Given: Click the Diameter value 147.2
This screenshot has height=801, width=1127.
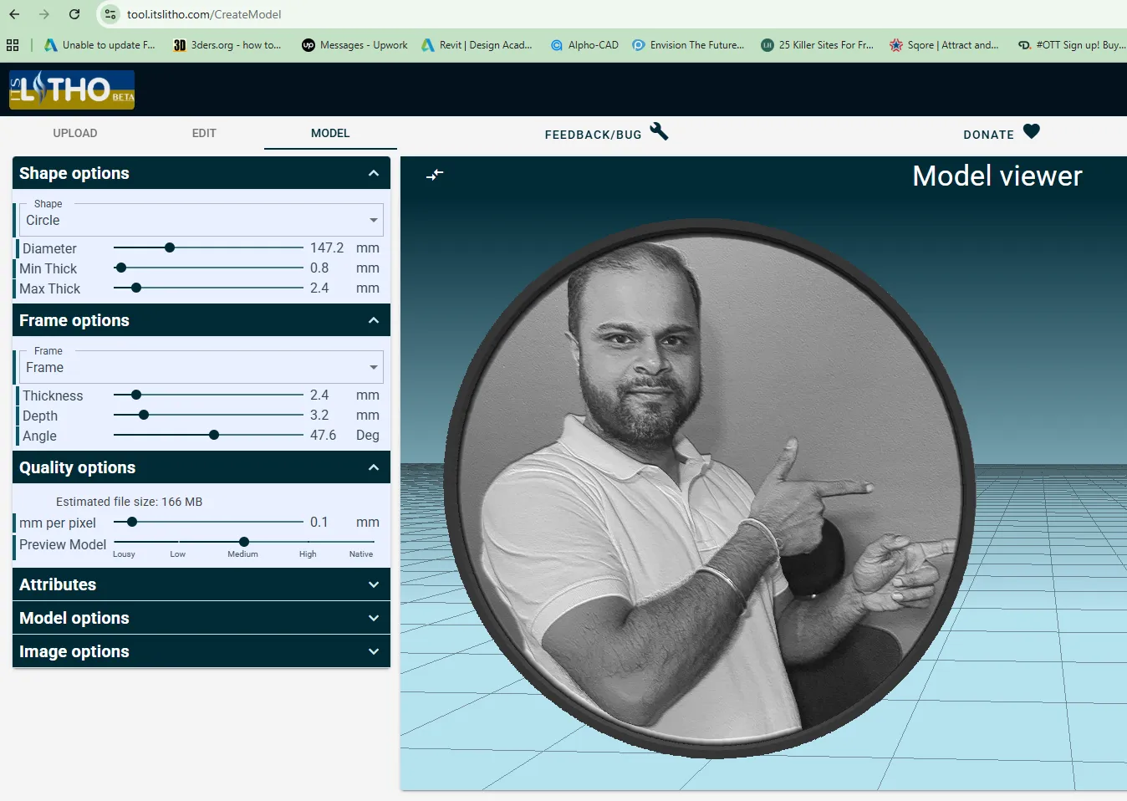Looking at the screenshot, I should tap(327, 248).
